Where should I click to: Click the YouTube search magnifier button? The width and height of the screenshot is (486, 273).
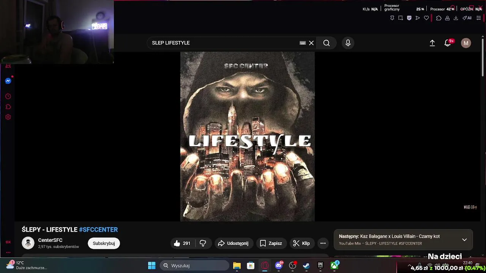tap(327, 43)
